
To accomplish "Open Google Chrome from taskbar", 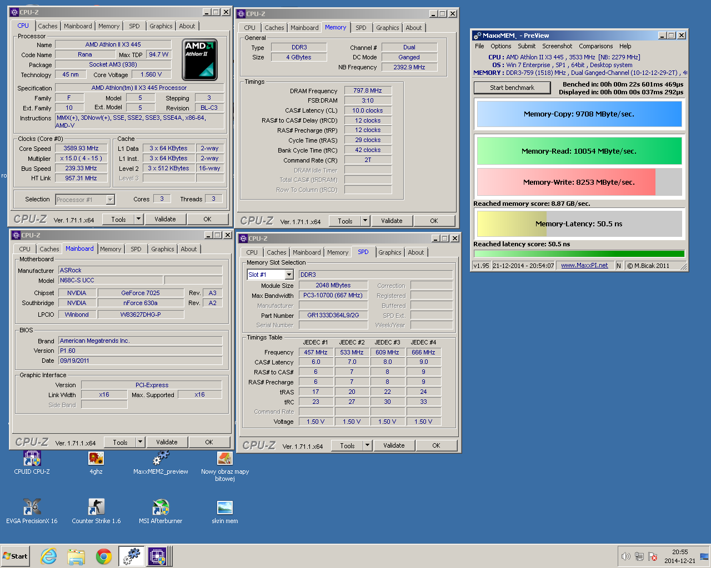I will [x=104, y=556].
